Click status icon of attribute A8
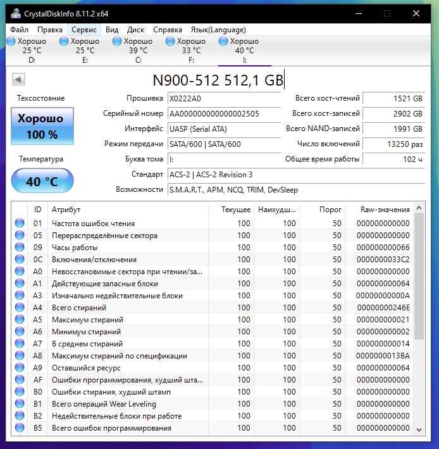439x449 pixels. pos(20,355)
